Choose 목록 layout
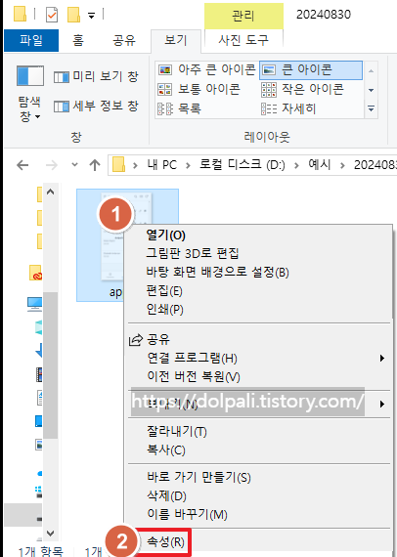Viewport: 397px width, 557px height. 180,108
